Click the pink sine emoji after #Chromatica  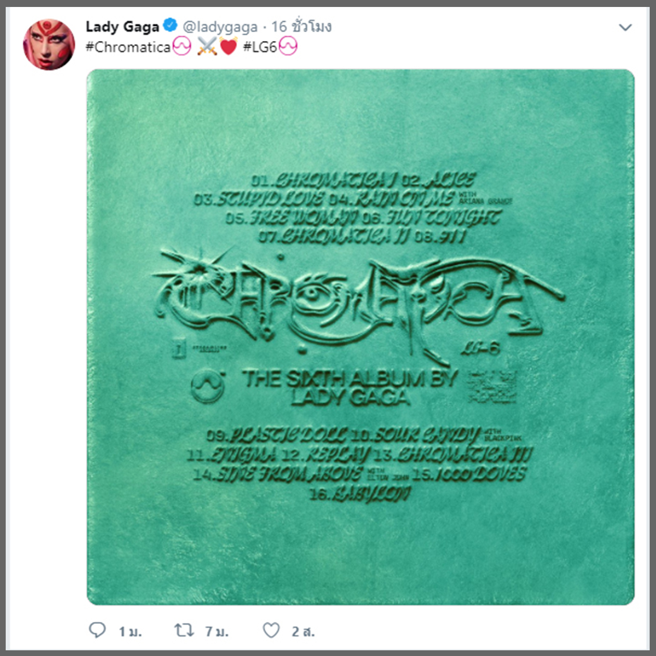pos(181,47)
